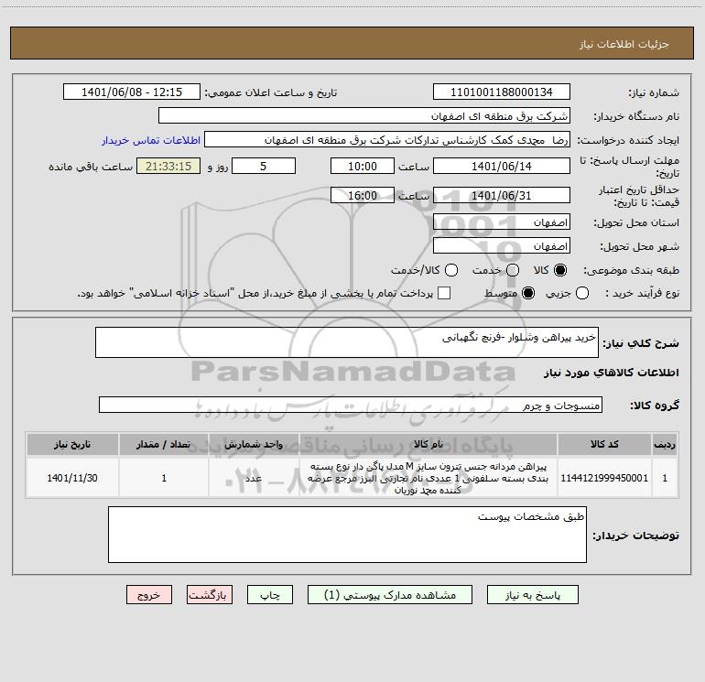705x682 pixels.
Task: Click the تعداد / مقدار column header
Action: (164, 444)
